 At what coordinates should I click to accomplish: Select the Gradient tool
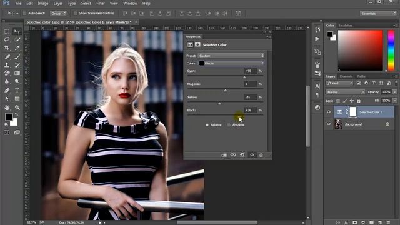[x=17, y=73]
